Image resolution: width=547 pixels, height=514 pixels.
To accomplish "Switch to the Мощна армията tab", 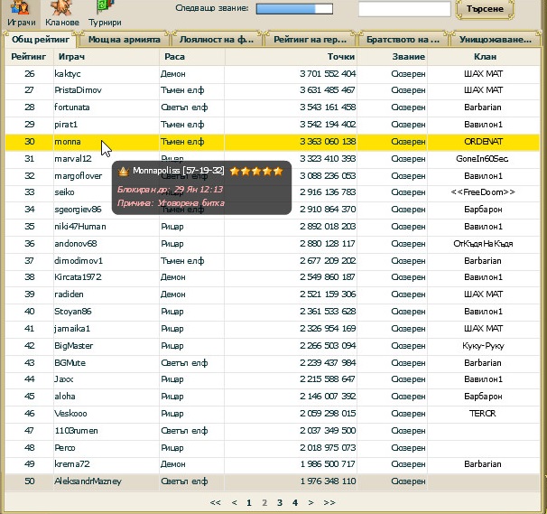I will (x=125, y=40).
